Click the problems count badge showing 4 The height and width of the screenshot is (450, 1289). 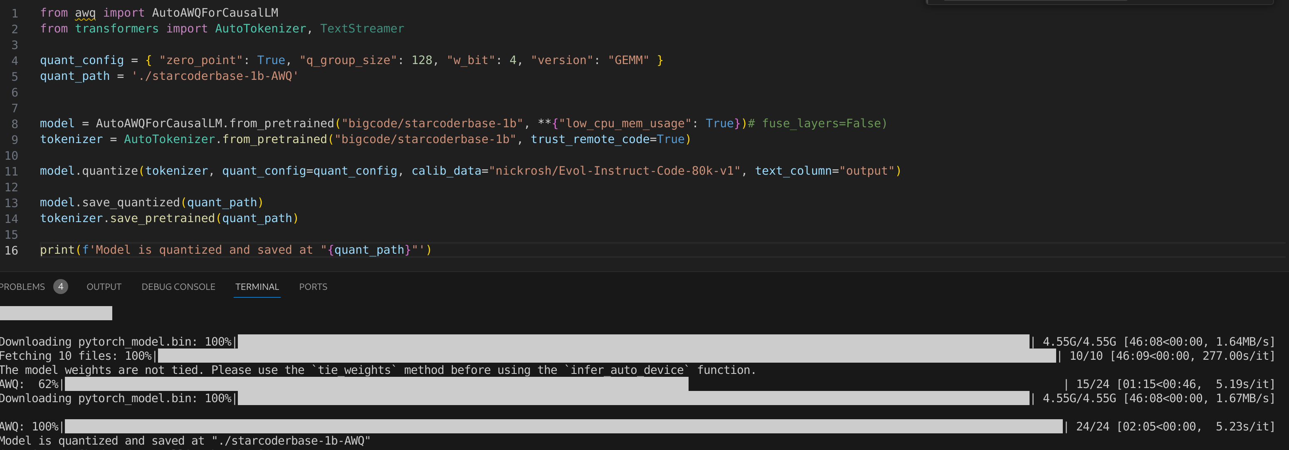[x=61, y=287]
